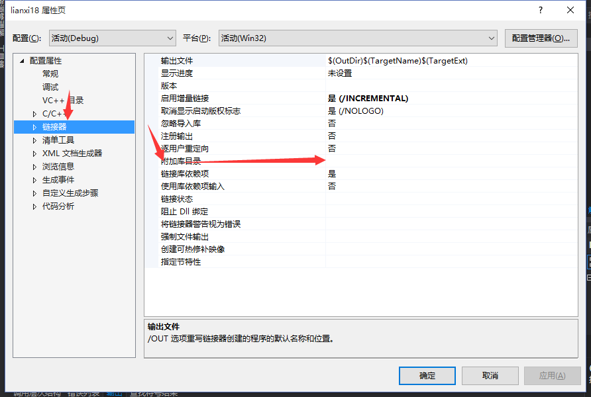Open 配置管理器 button
Image resolution: width=591 pixels, height=397 pixels.
coord(541,38)
